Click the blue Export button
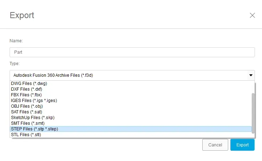 (x=242, y=145)
